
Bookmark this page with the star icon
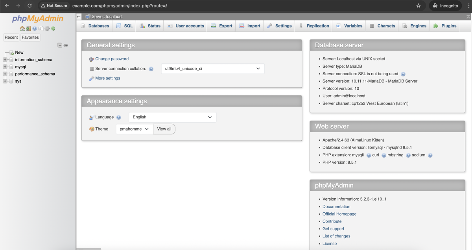419,6
